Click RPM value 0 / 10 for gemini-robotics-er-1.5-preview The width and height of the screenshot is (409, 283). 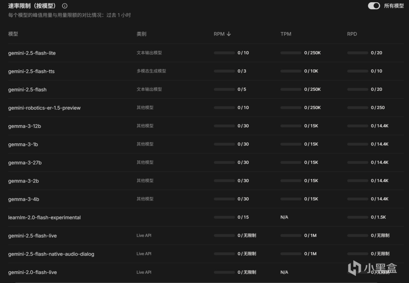(243, 107)
